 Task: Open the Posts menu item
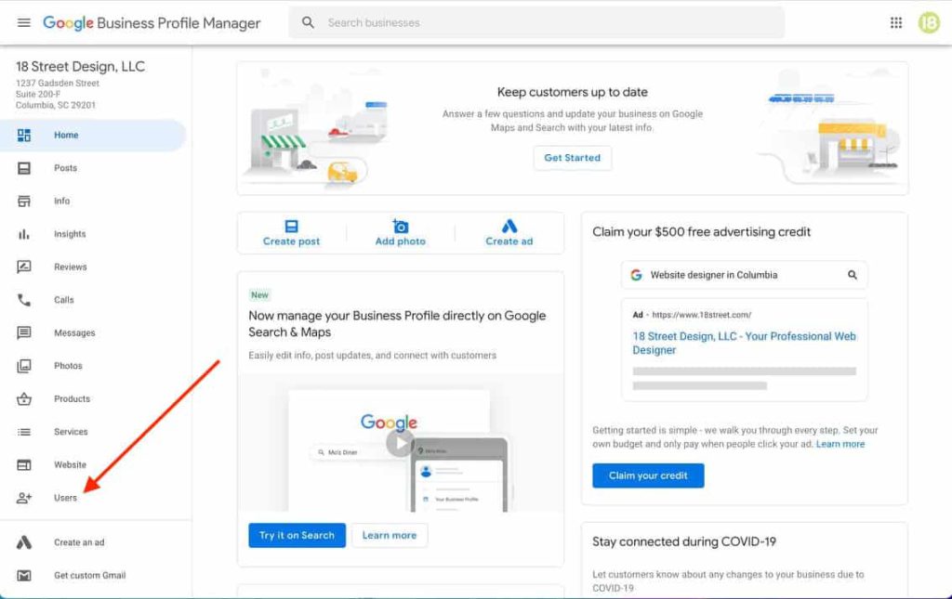[x=93, y=168]
